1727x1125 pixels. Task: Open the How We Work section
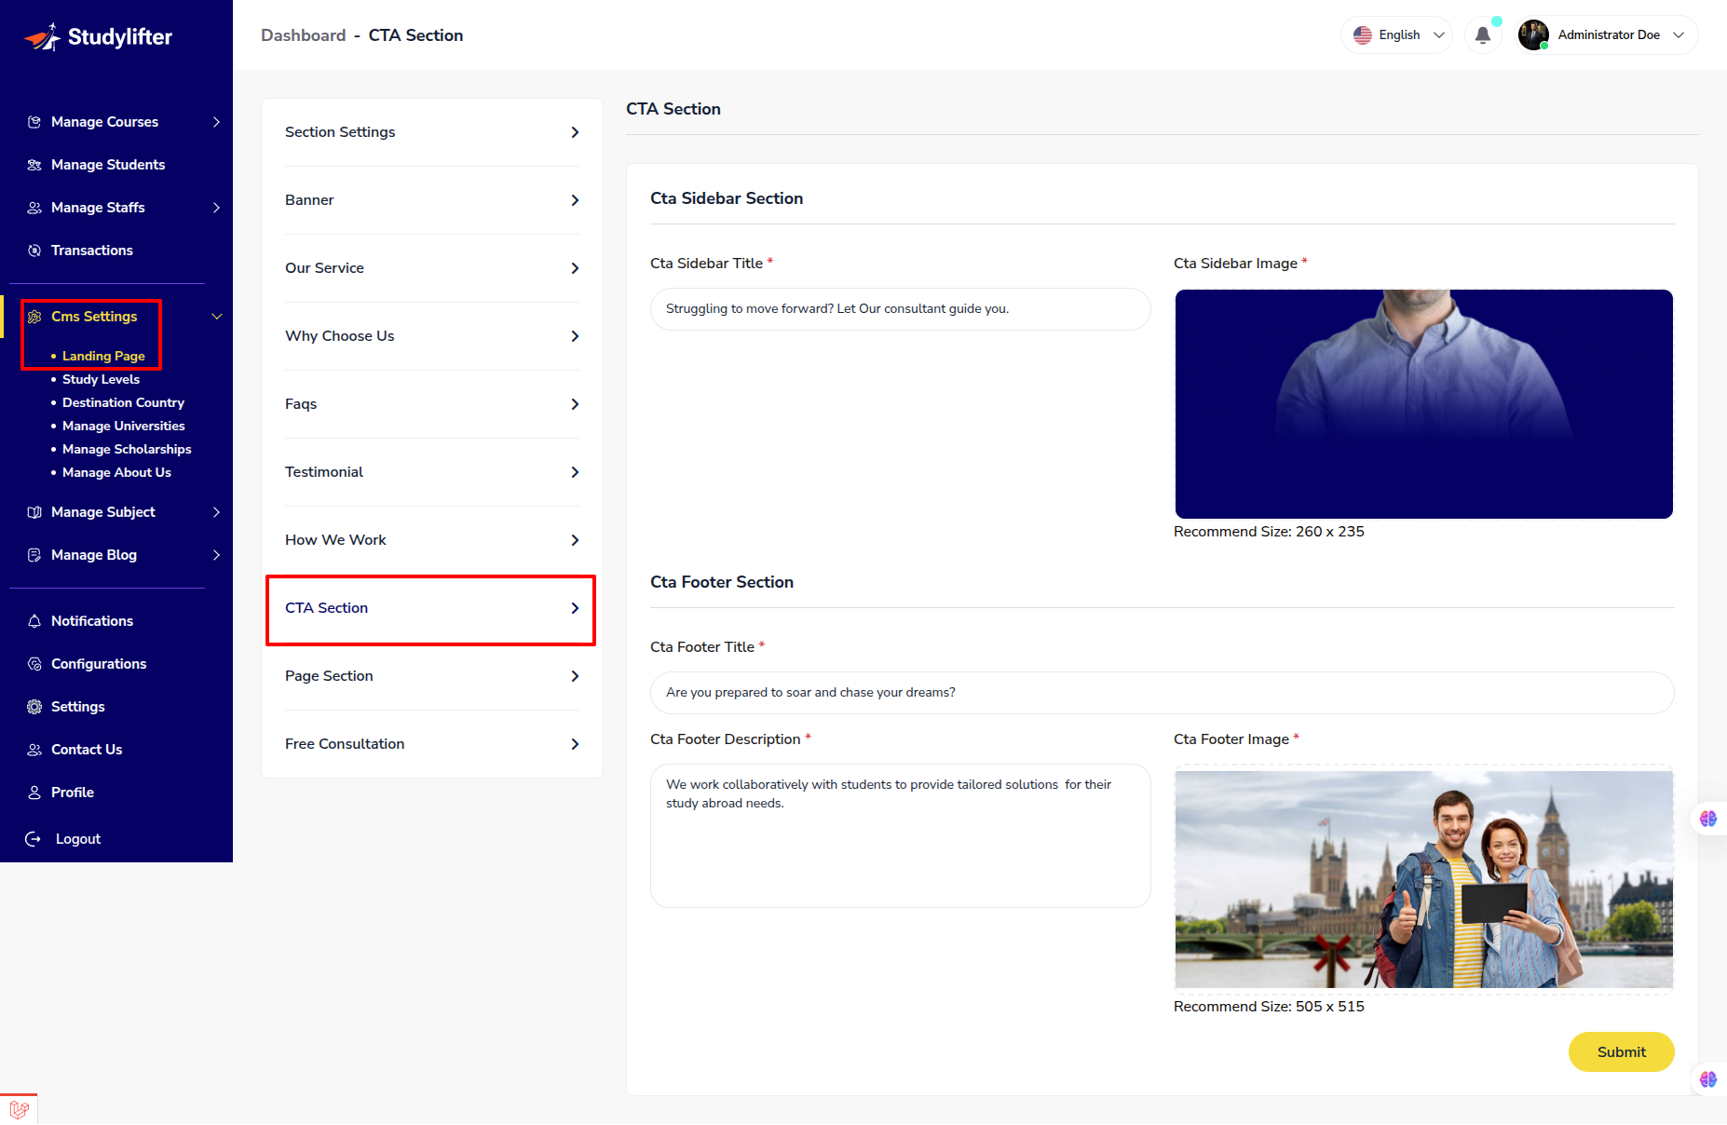(x=431, y=540)
